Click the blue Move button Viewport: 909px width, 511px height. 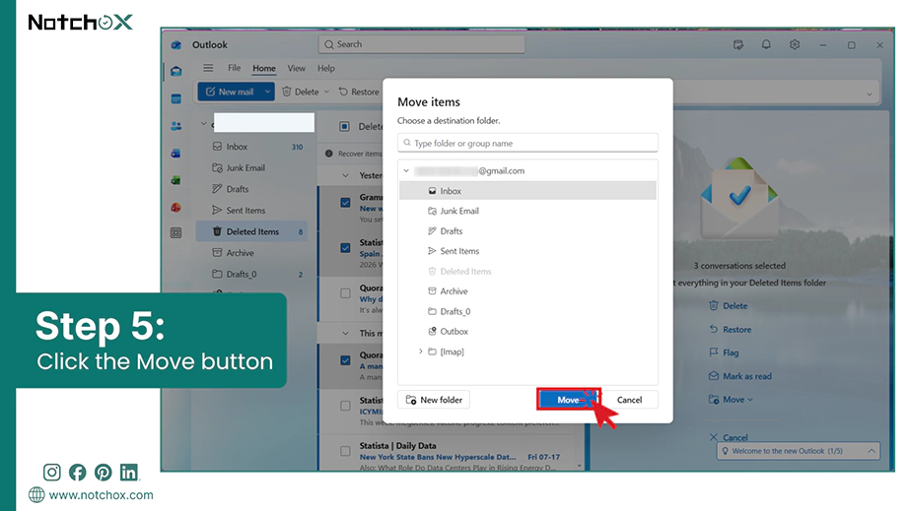(x=568, y=400)
